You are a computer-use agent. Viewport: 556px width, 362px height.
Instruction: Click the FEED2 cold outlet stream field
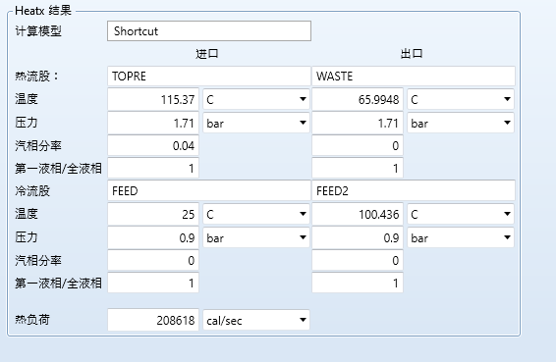tap(414, 191)
